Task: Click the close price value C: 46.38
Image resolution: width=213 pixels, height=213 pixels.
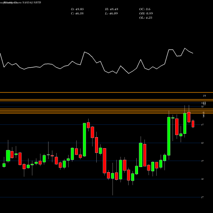Action: point(77,14)
